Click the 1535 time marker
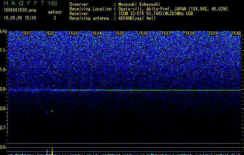The height and width of the screenshot is (155, 244). click(x=119, y=33)
